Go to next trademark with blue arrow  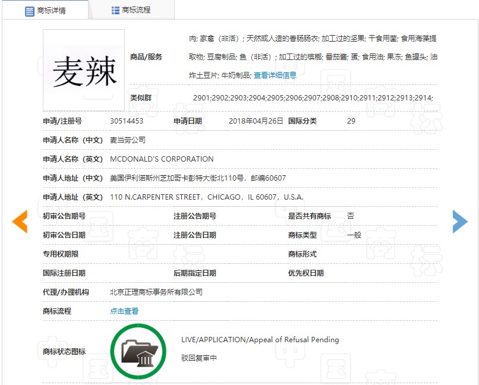click(460, 222)
